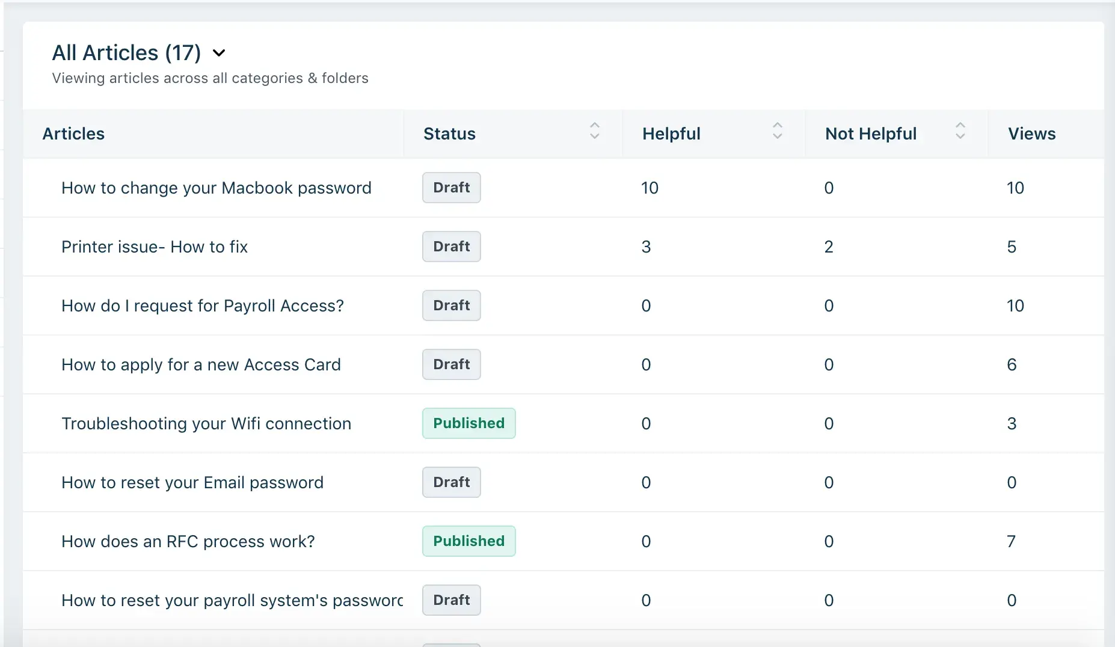The image size is (1115, 647).
Task: Open the article How to change your Macbook password
Action: (x=217, y=188)
